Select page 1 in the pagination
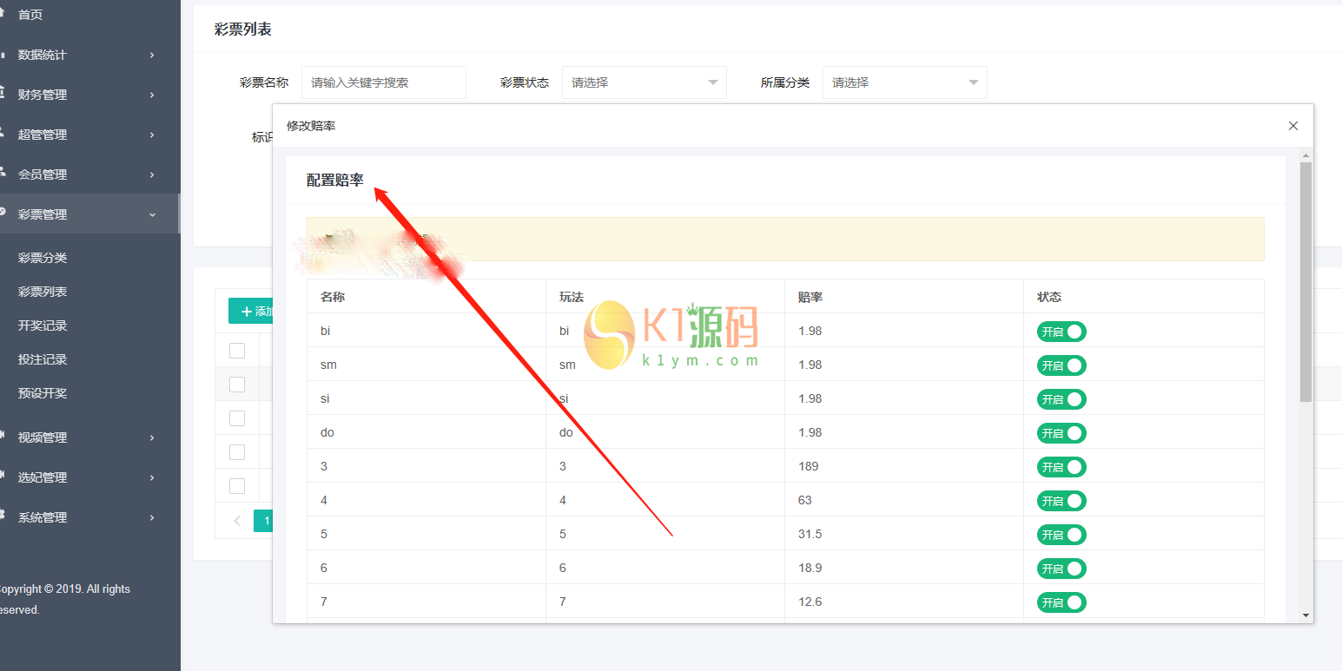This screenshot has height=671, width=1342. tap(264, 521)
